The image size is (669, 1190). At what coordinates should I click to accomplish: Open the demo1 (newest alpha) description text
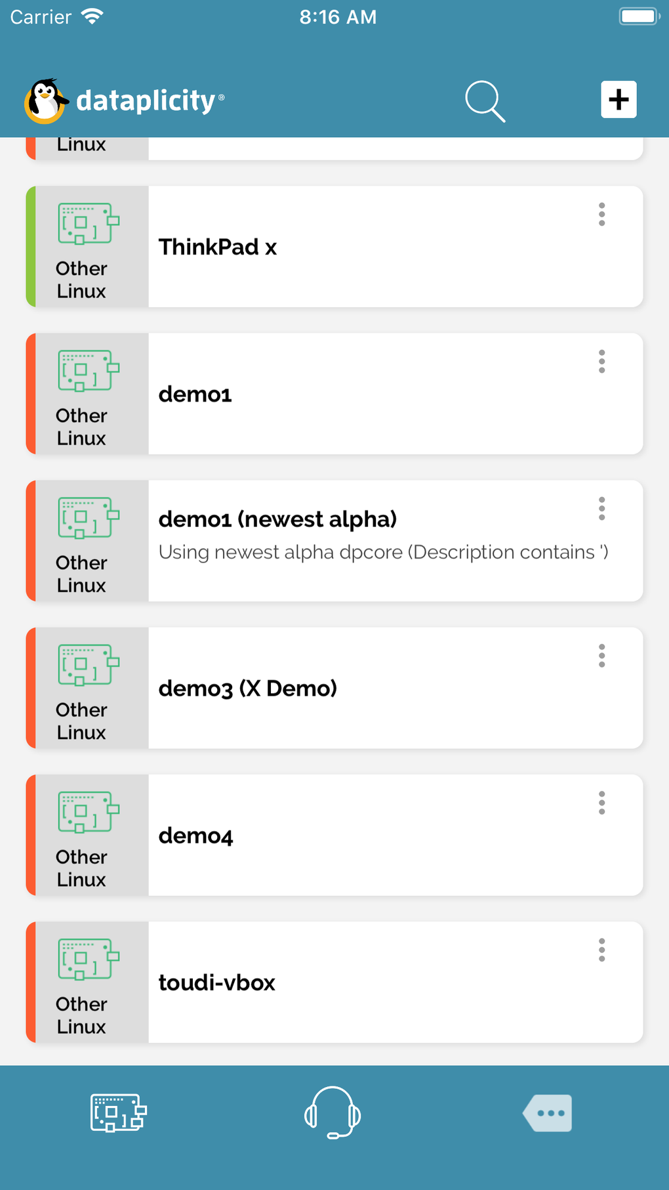click(383, 552)
